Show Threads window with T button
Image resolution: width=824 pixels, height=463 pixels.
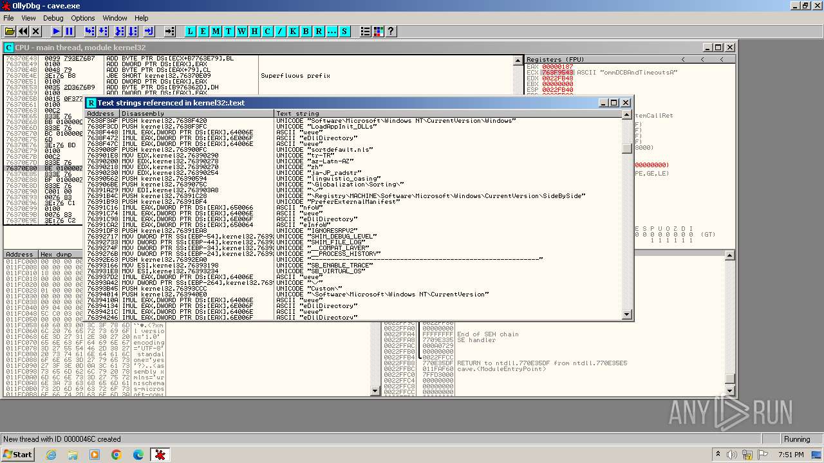pos(229,31)
